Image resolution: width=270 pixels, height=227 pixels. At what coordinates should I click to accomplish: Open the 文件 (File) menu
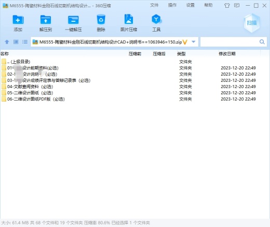154,5
